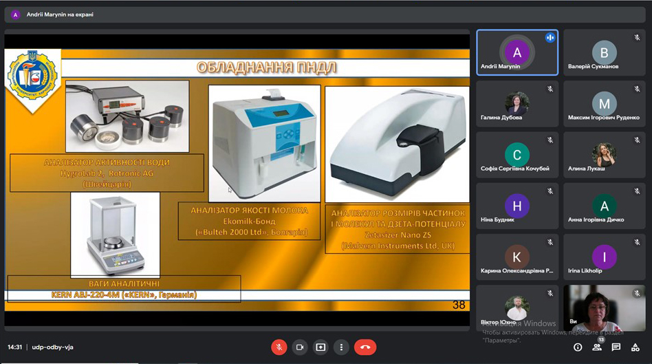Image resolution: width=652 pixels, height=364 pixels.
Task: Open meeting details info icon
Action: [578, 347]
